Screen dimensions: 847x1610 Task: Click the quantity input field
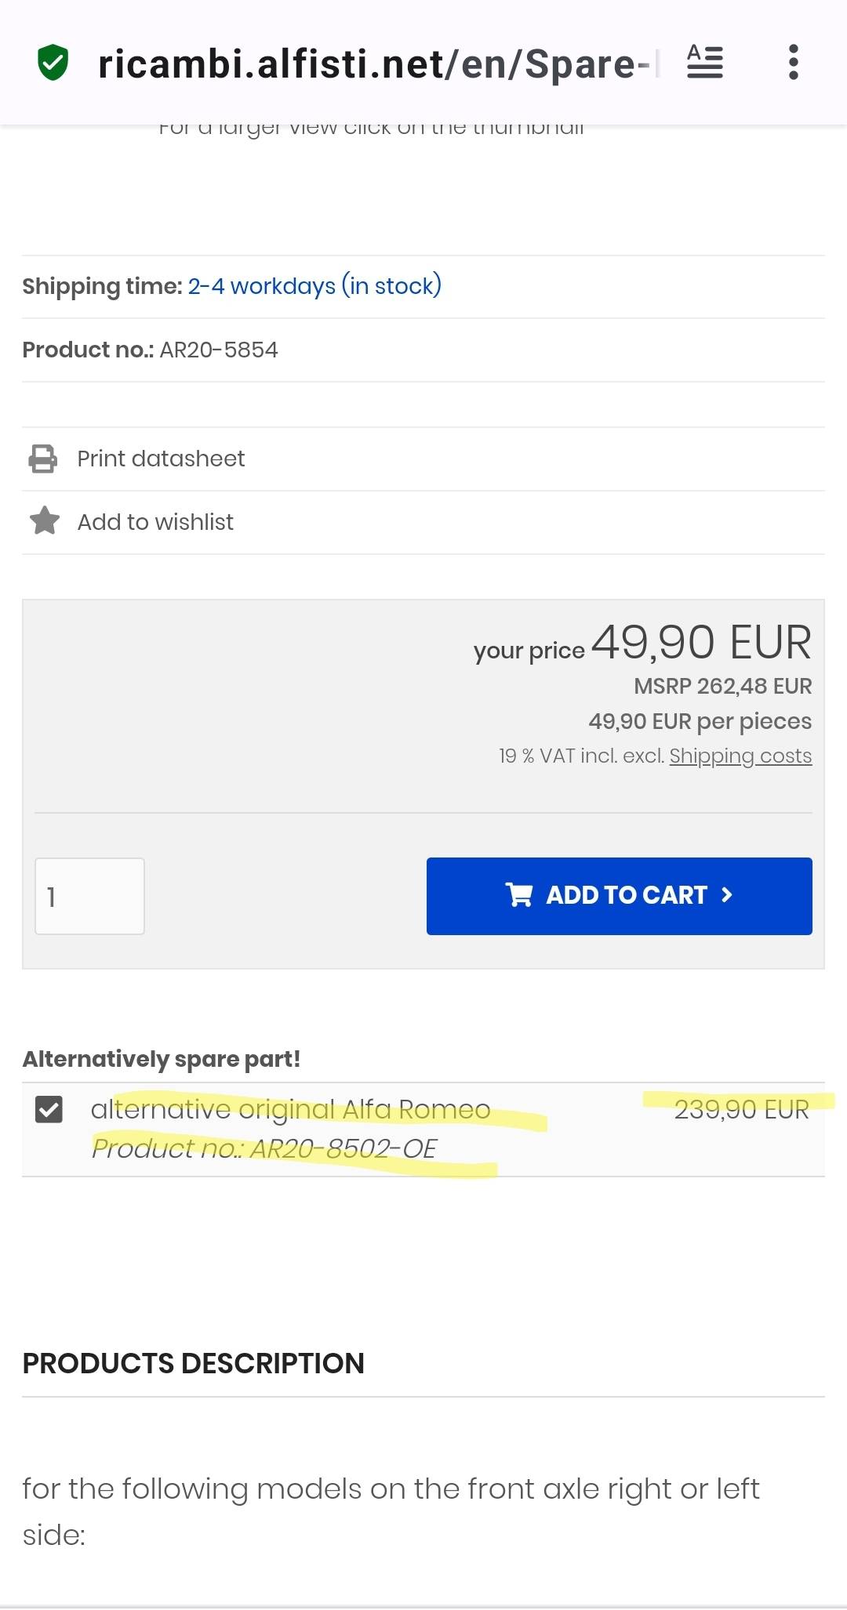click(89, 896)
